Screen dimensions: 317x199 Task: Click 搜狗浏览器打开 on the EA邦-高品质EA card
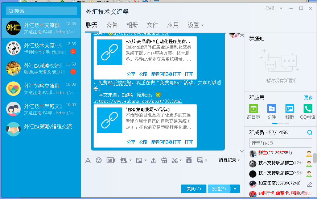tap(166, 74)
